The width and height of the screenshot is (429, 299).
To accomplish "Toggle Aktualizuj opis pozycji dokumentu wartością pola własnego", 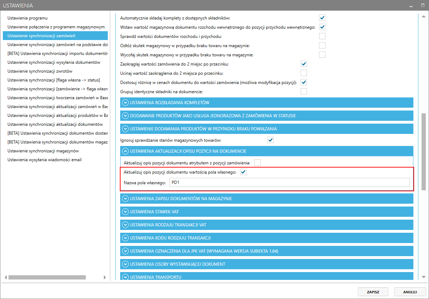I will pos(243,172).
